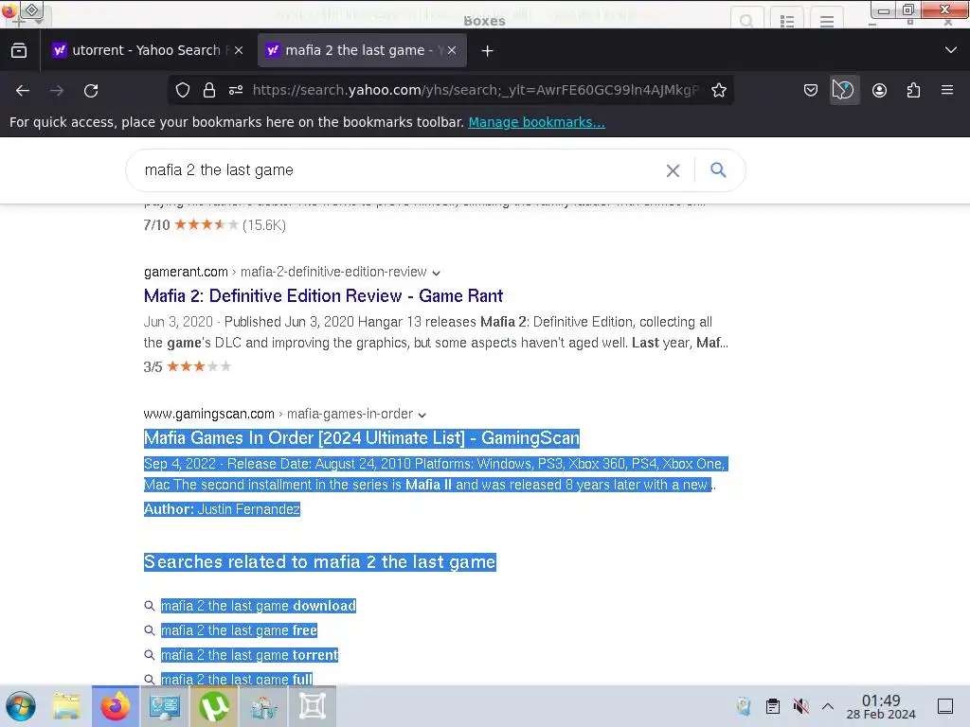Open the Extensions puzzle icon
Viewport: 970px width, 727px height.
point(913,90)
